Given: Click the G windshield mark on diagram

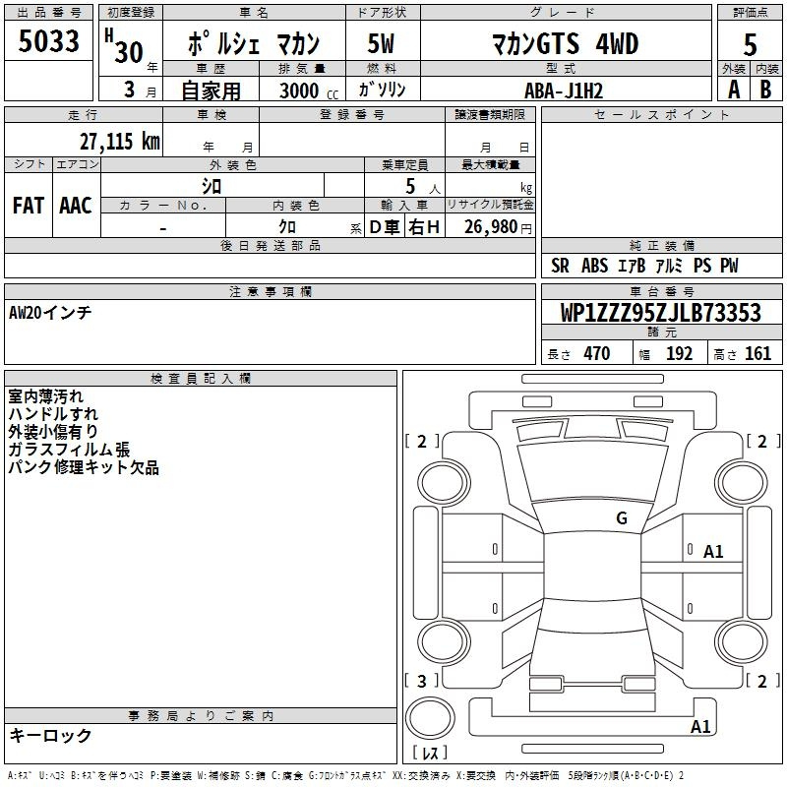Looking at the screenshot, I should tap(622, 518).
